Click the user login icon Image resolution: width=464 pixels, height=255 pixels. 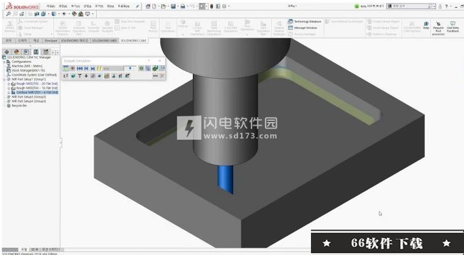pyautogui.click(x=440, y=6)
